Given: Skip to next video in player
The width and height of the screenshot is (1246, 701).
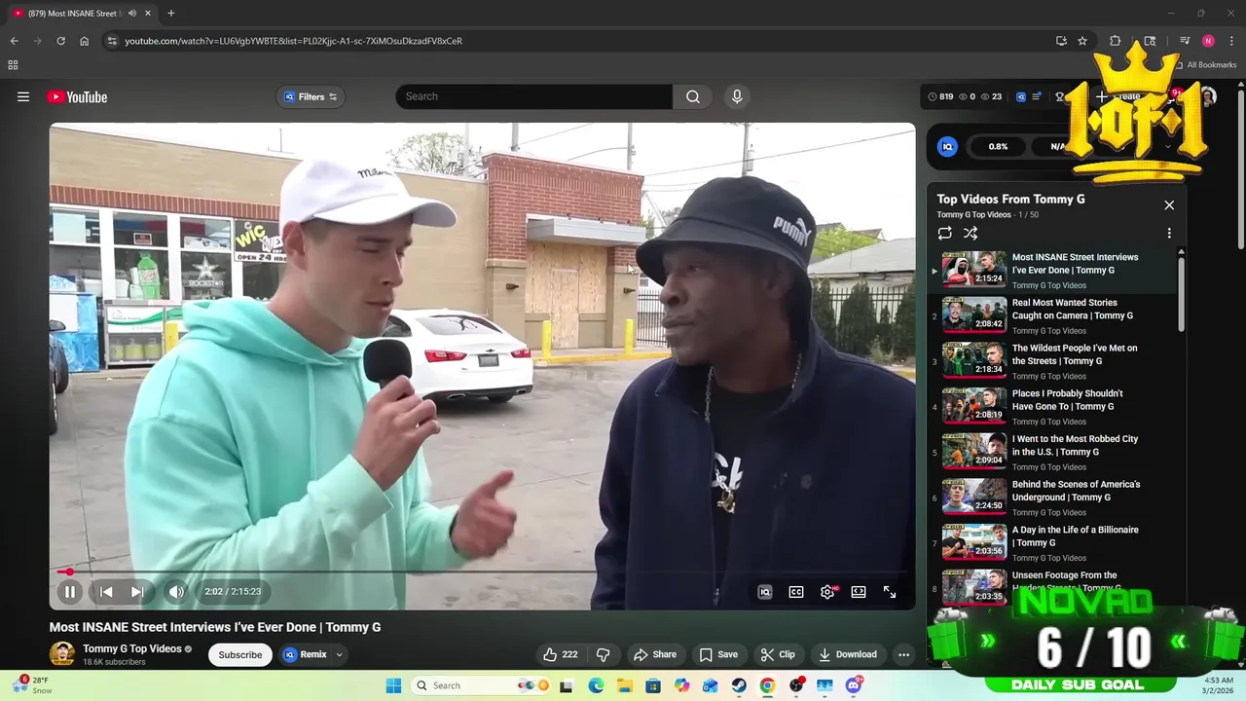Looking at the screenshot, I should 137,591.
